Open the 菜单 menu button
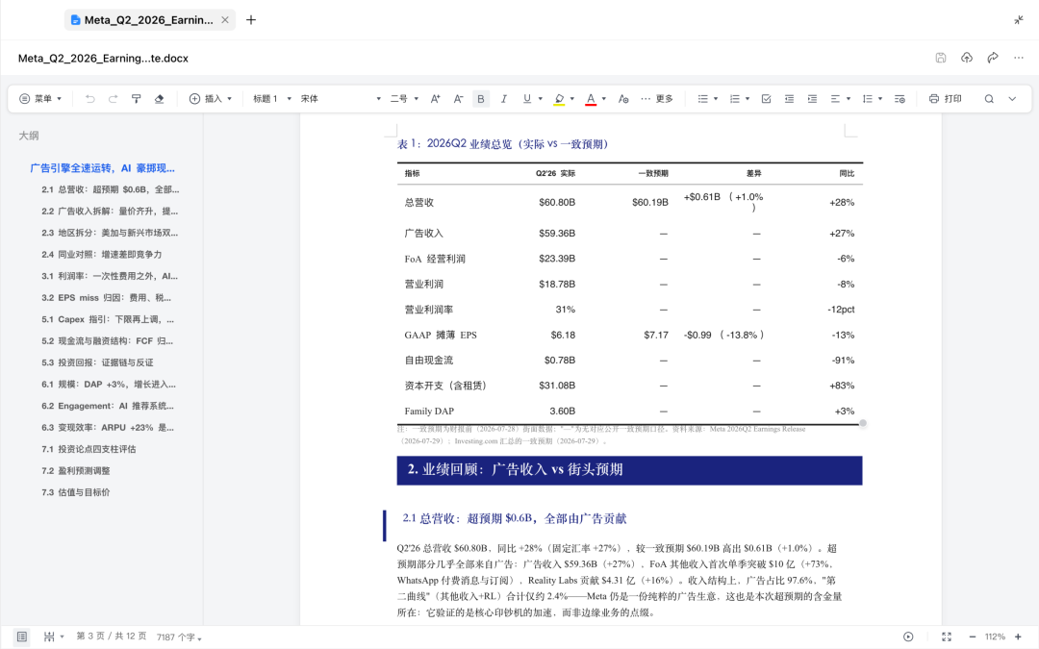Image resolution: width=1039 pixels, height=649 pixels. 40,99
